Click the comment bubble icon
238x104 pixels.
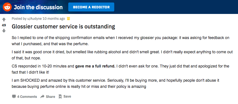pyautogui.click(x=14, y=96)
